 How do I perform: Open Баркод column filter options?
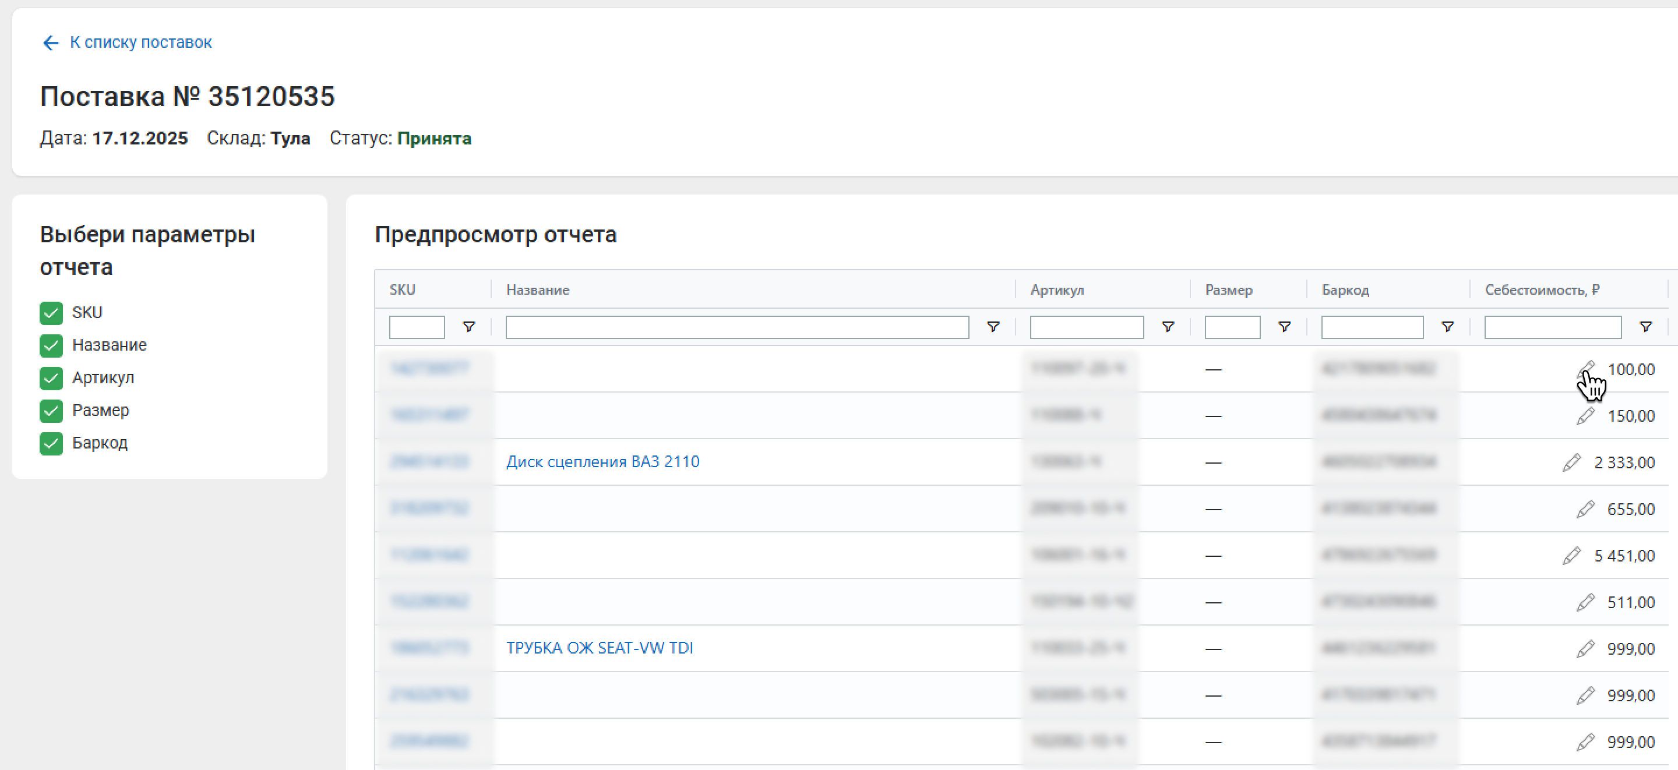point(1447,326)
